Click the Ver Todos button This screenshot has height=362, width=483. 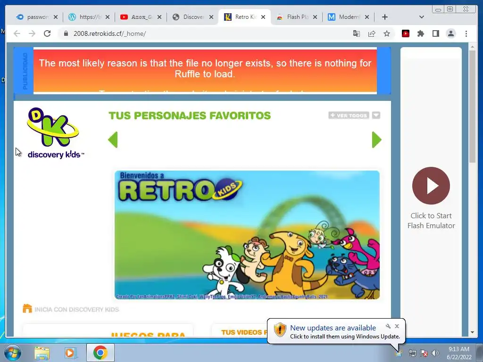point(349,115)
